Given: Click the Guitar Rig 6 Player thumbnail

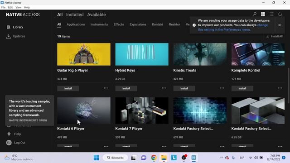Looking at the screenshot, I should click(x=84, y=54).
